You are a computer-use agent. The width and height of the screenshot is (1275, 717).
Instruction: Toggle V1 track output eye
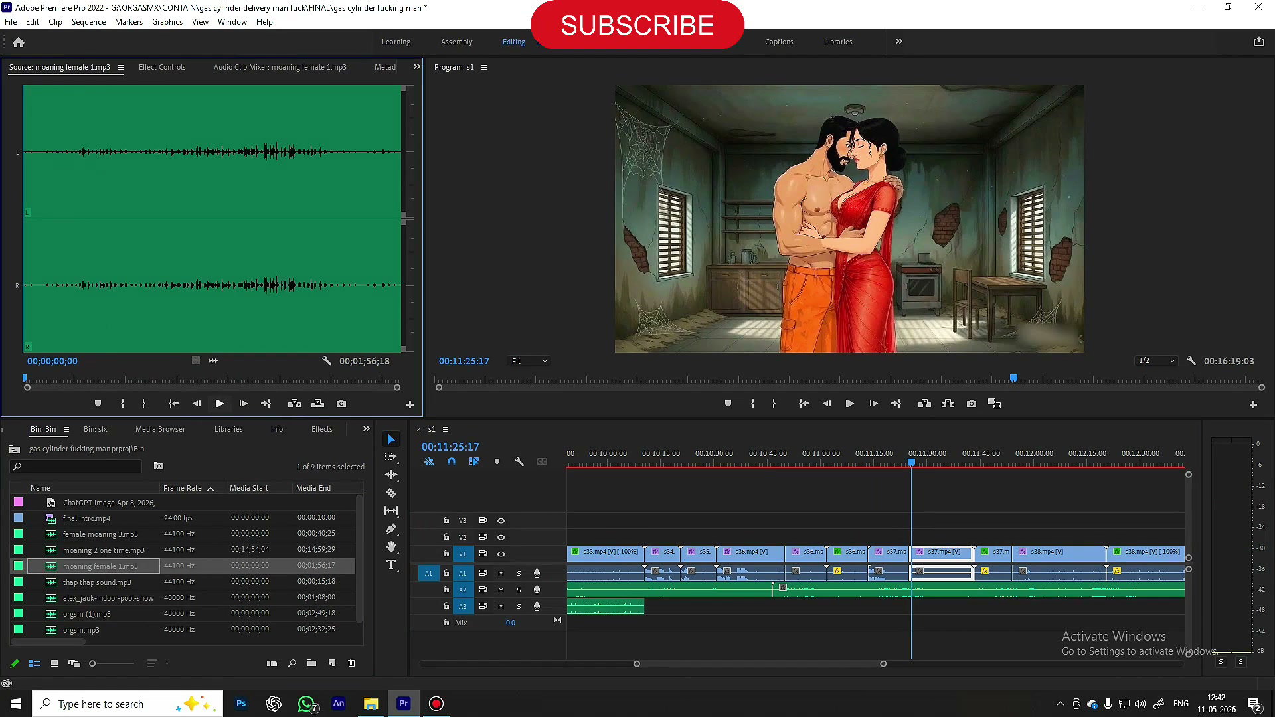(501, 554)
